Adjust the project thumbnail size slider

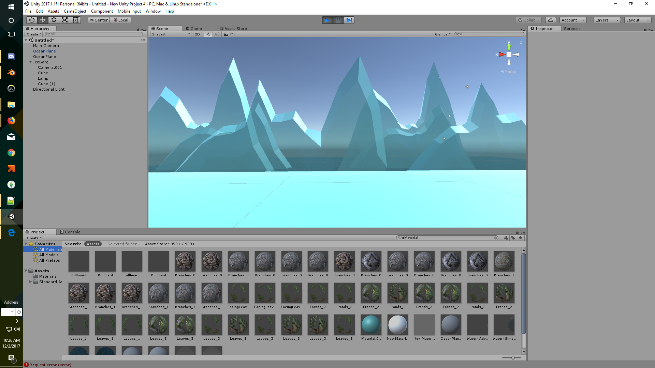click(x=513, y=358)
